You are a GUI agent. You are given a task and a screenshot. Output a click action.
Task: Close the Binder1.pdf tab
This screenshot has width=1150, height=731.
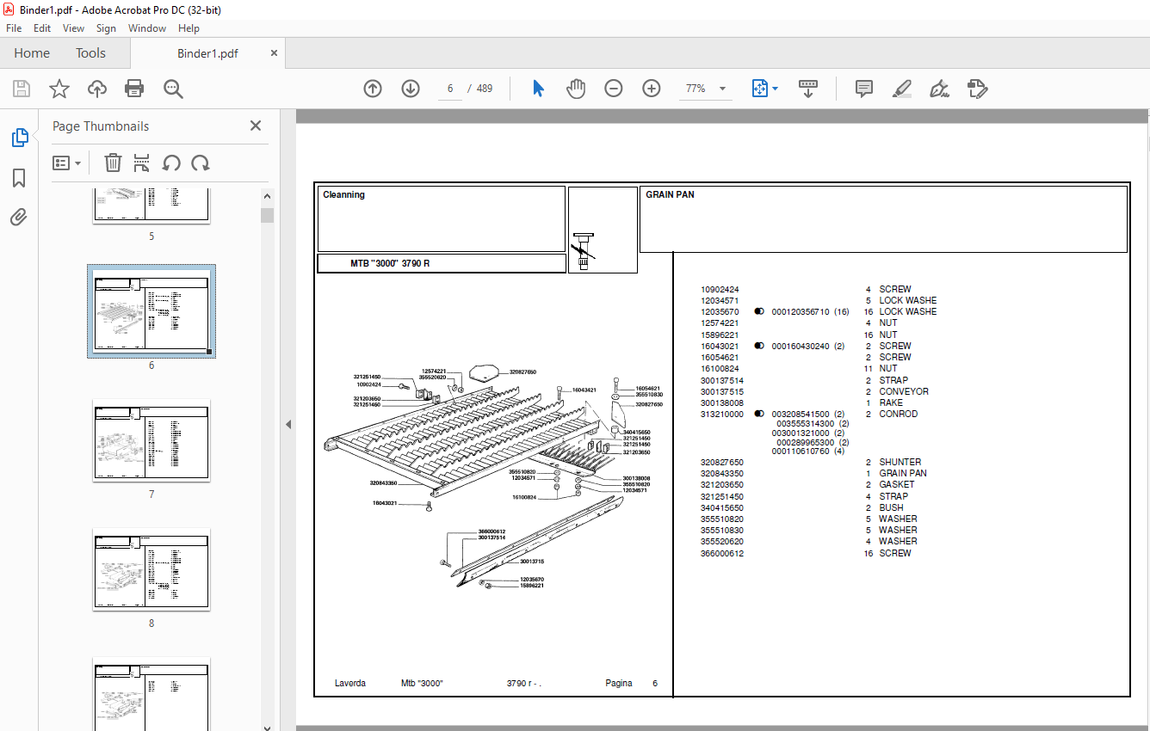tap(275, 53)
